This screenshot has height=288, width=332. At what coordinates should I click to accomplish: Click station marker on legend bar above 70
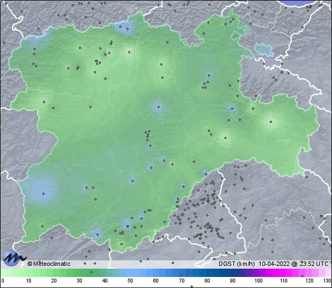click(x=181, y=275)
